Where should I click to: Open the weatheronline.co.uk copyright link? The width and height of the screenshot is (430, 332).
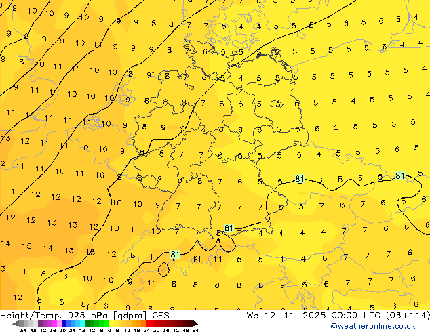coord(372,326)
